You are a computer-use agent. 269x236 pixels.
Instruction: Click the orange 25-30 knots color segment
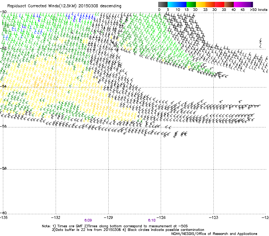click(210, 4)
